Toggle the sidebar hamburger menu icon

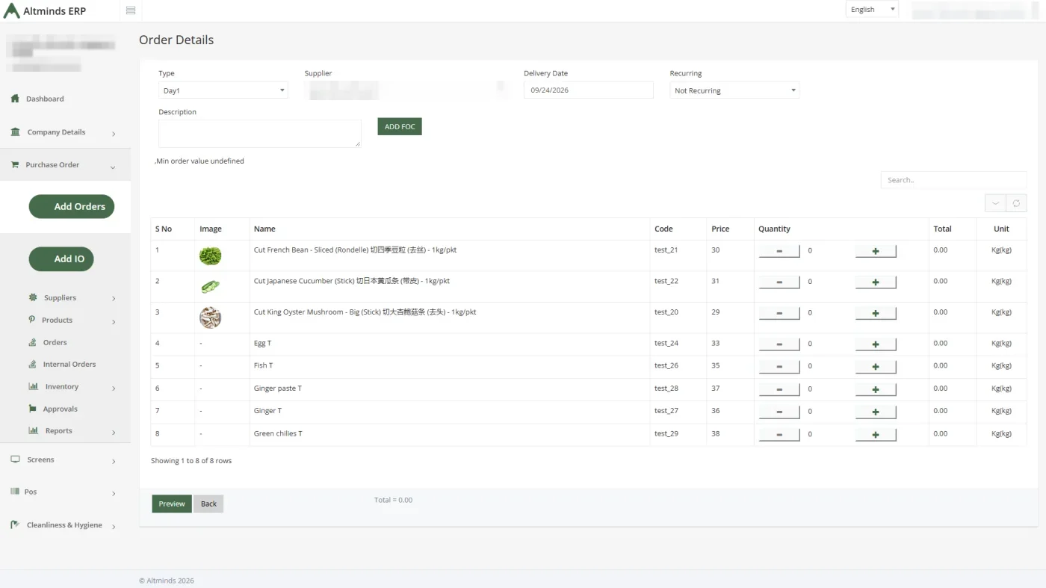click(x=131, y=10)
